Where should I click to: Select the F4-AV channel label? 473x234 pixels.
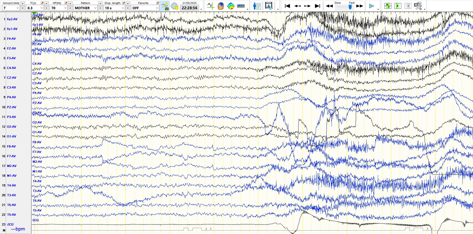(x=11, y=38)
